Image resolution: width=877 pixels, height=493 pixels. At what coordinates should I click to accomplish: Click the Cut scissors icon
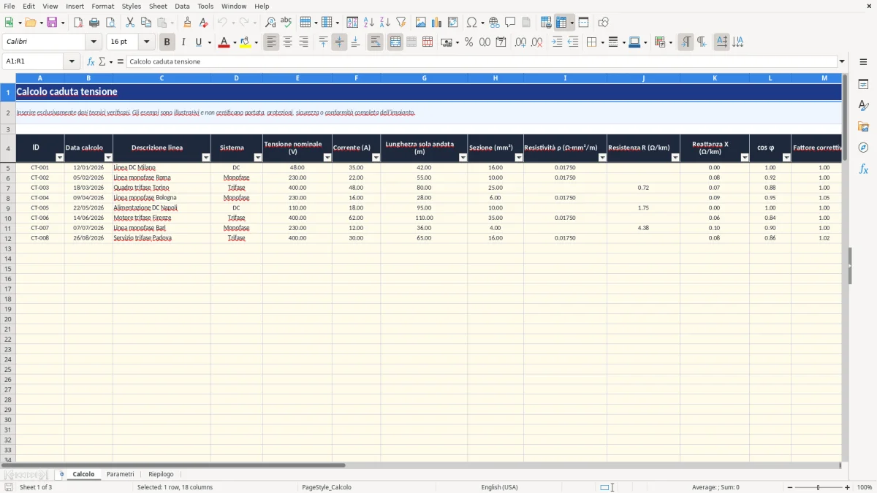[x=130, y=23]
